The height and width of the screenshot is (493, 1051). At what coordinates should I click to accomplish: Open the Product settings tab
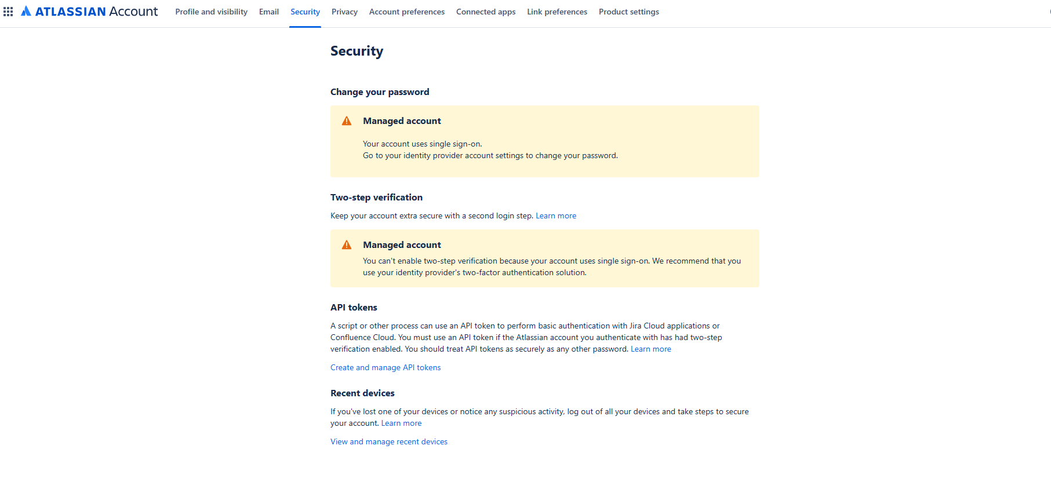click(x=629, y=12)
